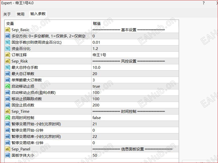The width and height of the screenshot is (218, 163).
Task: Click the integer icon beside 固定止损点数
Action: [8, 105]
